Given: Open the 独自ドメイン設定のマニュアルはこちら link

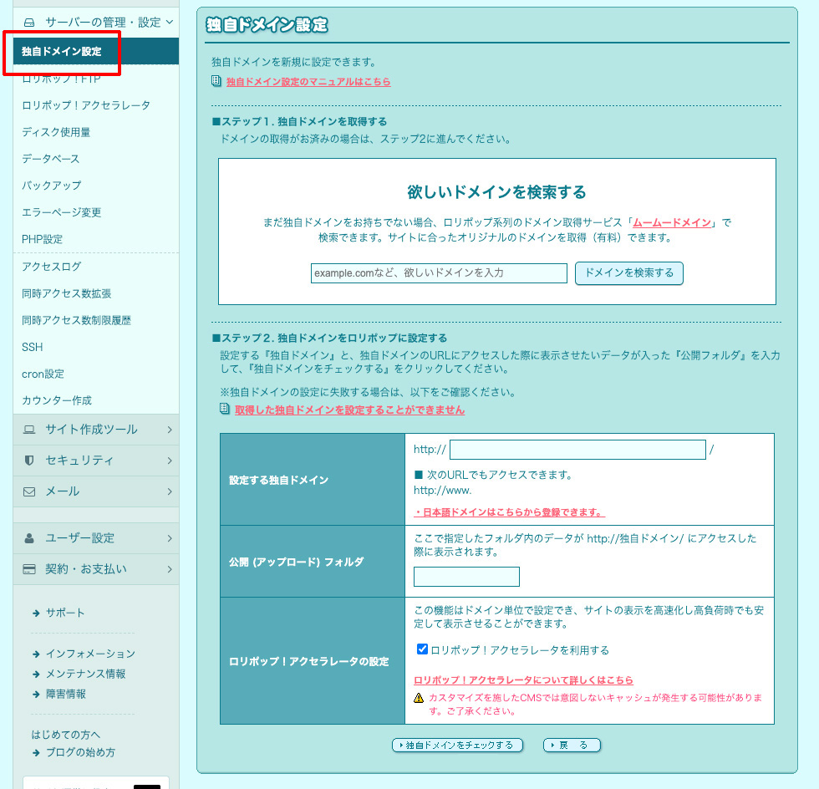Looking at the screenshot, I should click(x=308, y=82).
